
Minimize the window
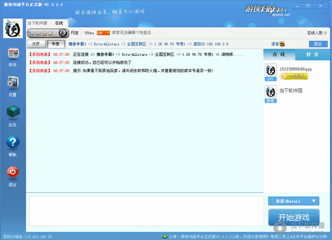[298, 6]
